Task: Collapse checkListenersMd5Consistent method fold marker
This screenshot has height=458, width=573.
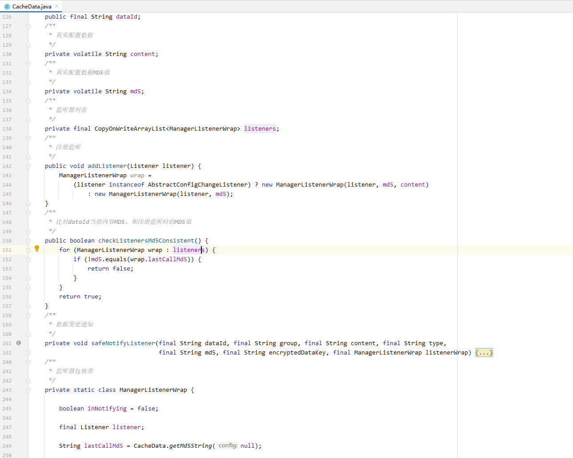Action: point(28,241)
